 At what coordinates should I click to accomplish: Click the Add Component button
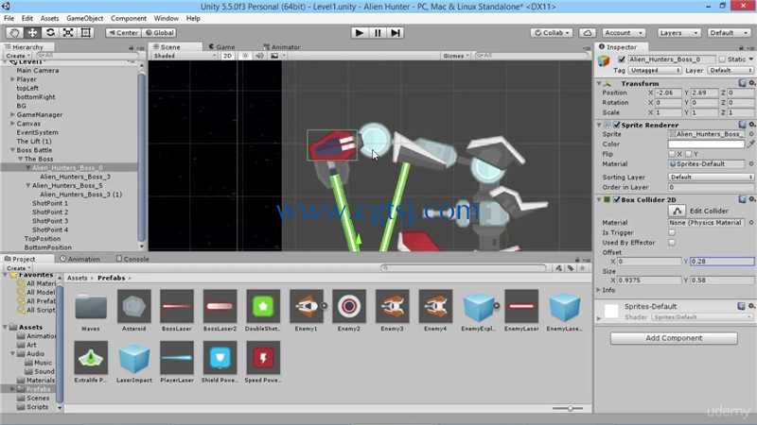(674, 338)
